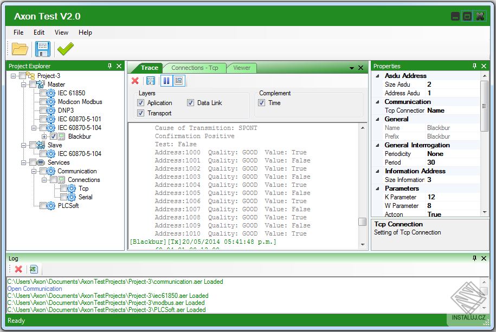Collapse the Master tree node
This screenshot has width=496, height=332.
[23, 84]
